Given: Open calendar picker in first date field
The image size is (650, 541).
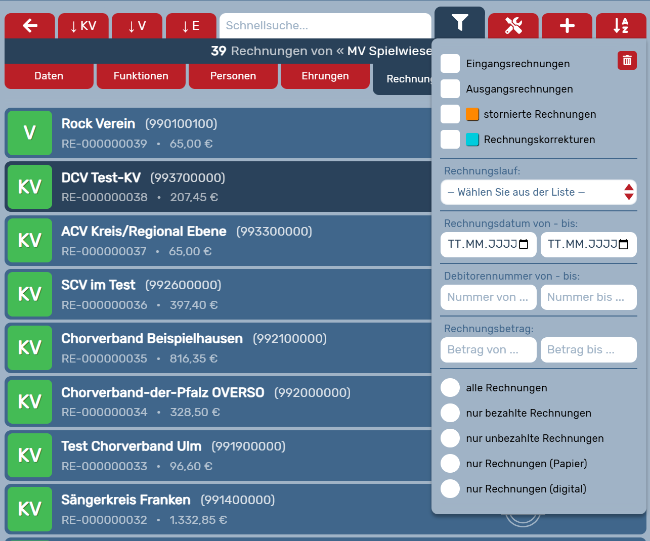Looking at the screenshot, I should (x=524, y=245).
